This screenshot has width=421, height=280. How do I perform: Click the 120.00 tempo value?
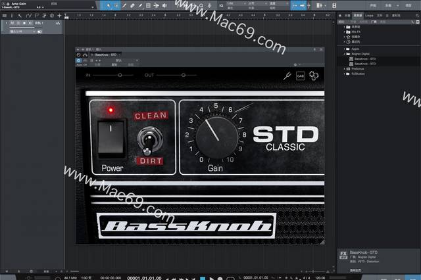click(320, 278)
